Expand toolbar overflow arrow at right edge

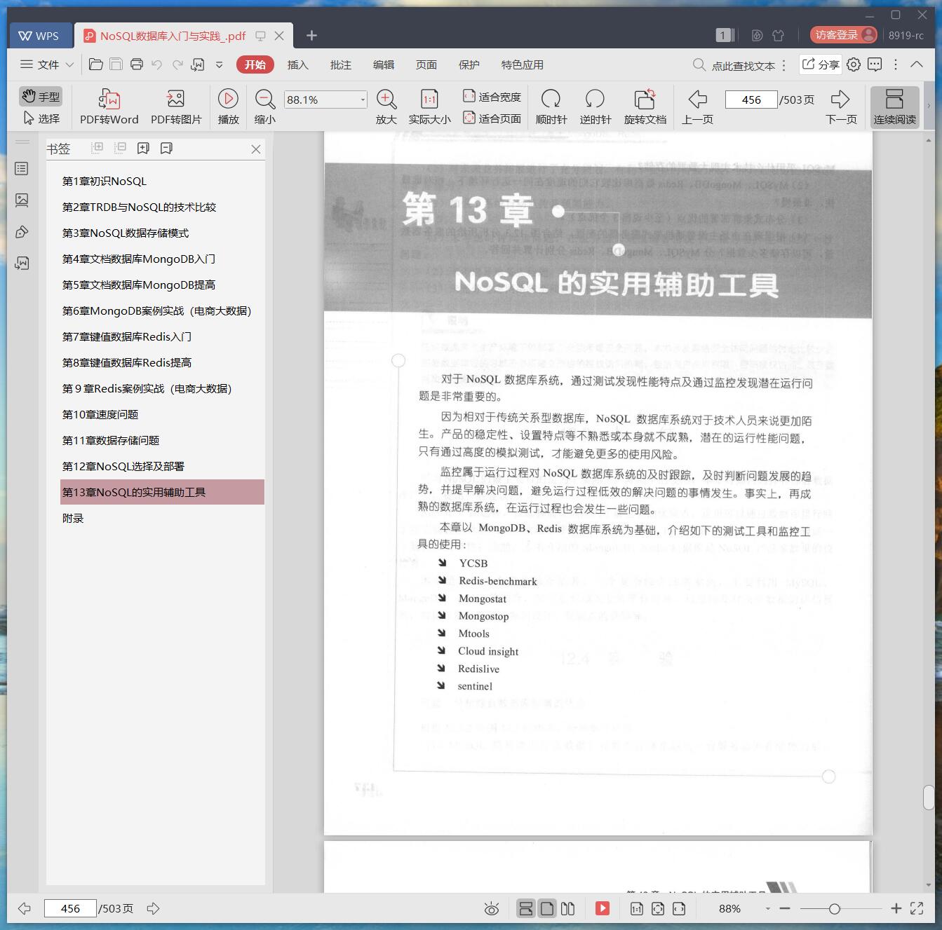929,107
